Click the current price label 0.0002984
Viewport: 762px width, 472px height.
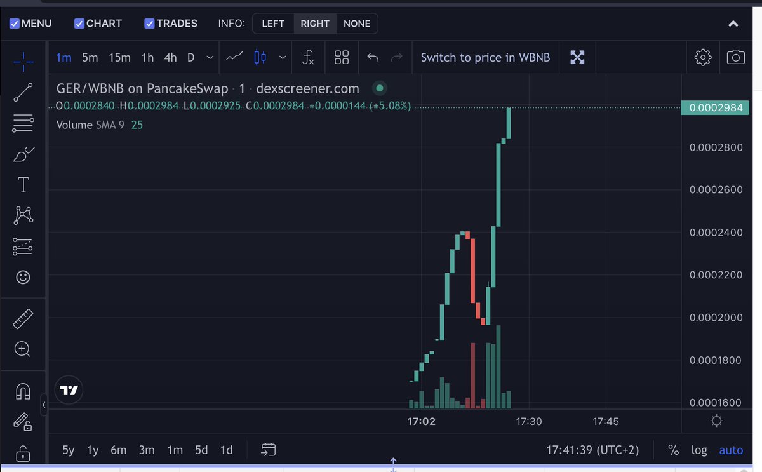pyautogui.click(x=716, y=107)
